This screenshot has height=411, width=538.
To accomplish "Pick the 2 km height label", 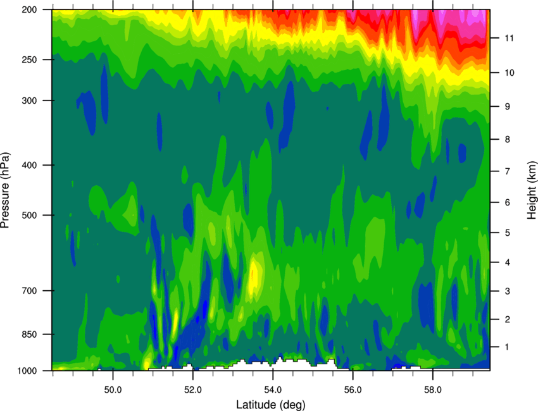I will pyautogui.click(x=508, y=319).
